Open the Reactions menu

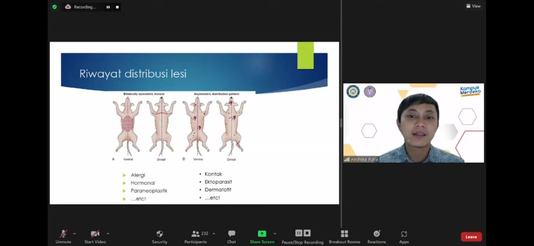click(x=377, y=234)
